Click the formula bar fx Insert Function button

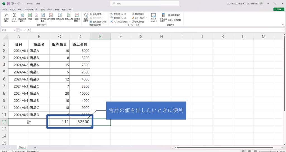click(29, 30)
